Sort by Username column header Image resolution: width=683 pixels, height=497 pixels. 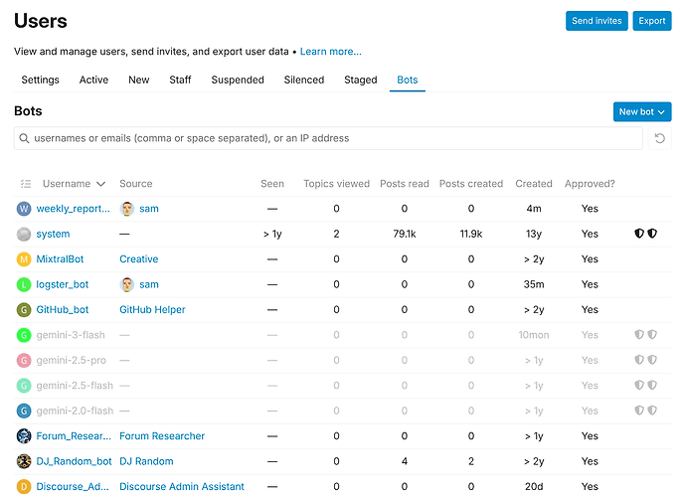click(74, 184)
